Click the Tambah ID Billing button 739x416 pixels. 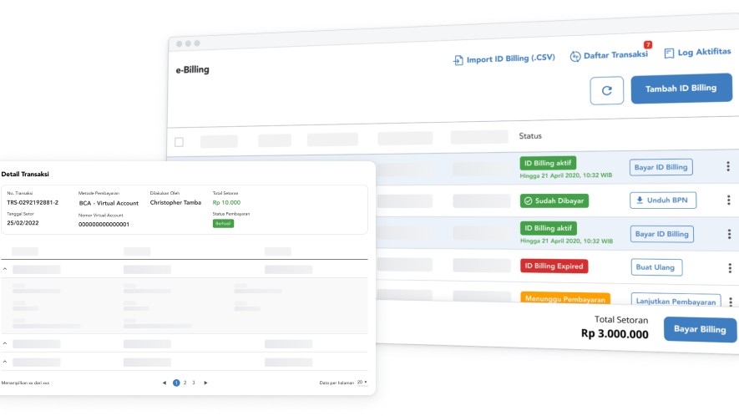point(681,89)
